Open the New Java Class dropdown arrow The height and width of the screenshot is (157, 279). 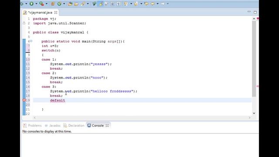(64, 4)
